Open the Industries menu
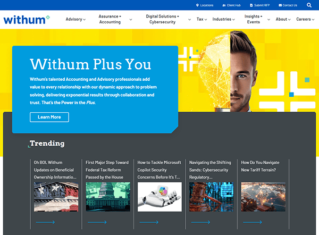The height and width of the screenshot is (235, 319). click(x=222, y=19)
